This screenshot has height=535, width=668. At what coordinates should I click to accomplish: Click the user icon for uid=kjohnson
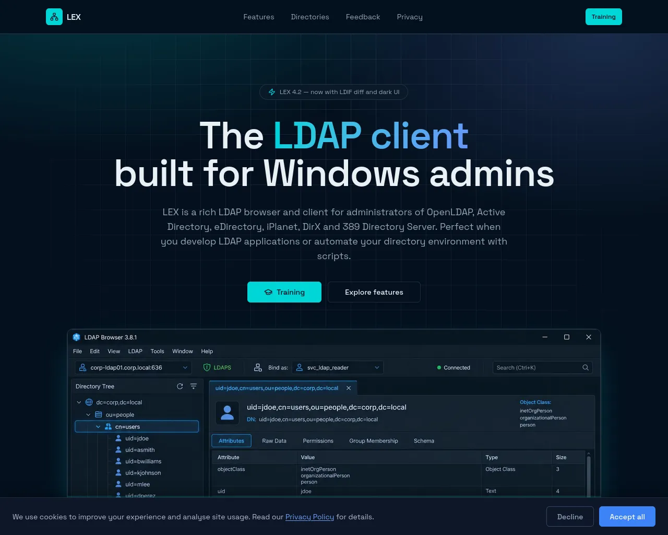tap(118, 473)
